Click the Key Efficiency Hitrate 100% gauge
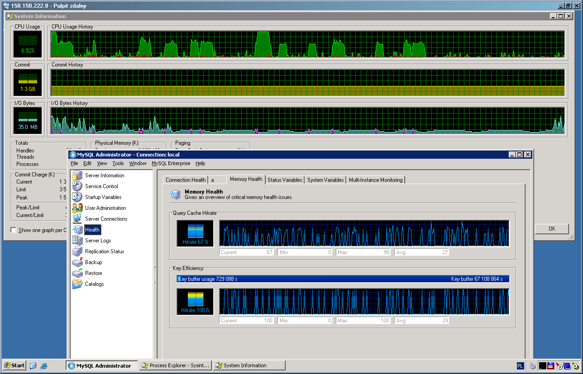 tap(195, 302)
